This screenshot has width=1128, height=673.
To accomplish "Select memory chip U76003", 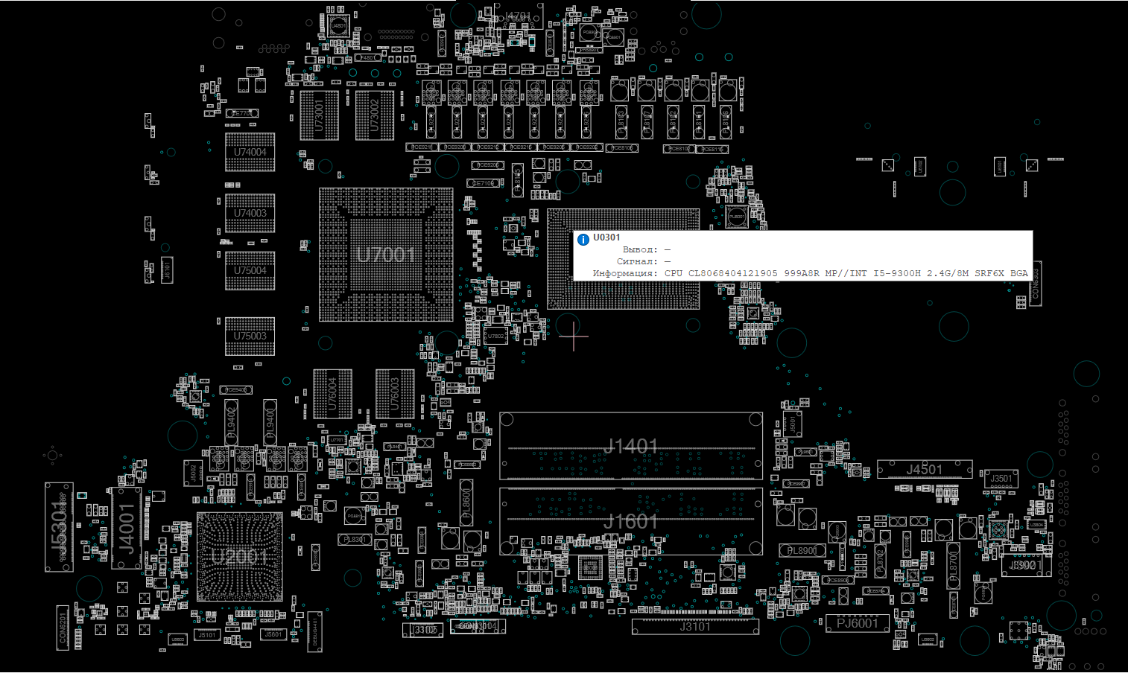I will coord(395,393).
